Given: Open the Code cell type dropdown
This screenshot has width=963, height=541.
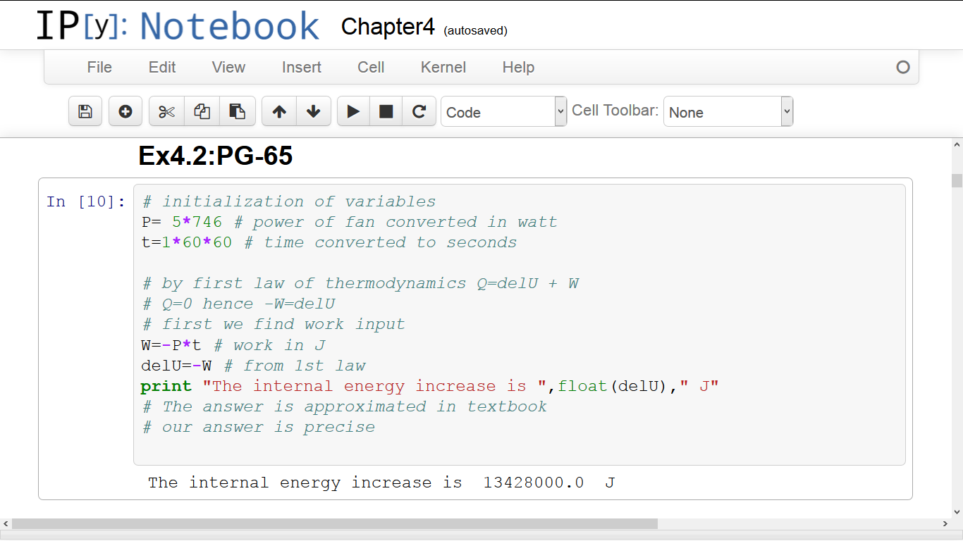Looking at the screenshot, I should pyautogui.click(x=503, y=112).
